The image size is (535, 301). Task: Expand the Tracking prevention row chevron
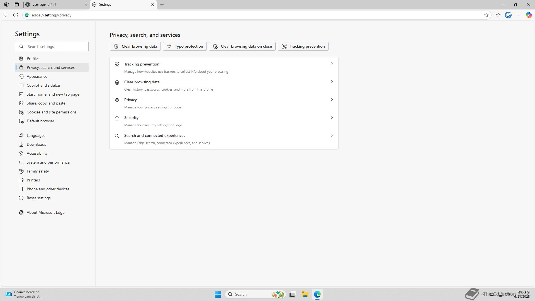332,64
